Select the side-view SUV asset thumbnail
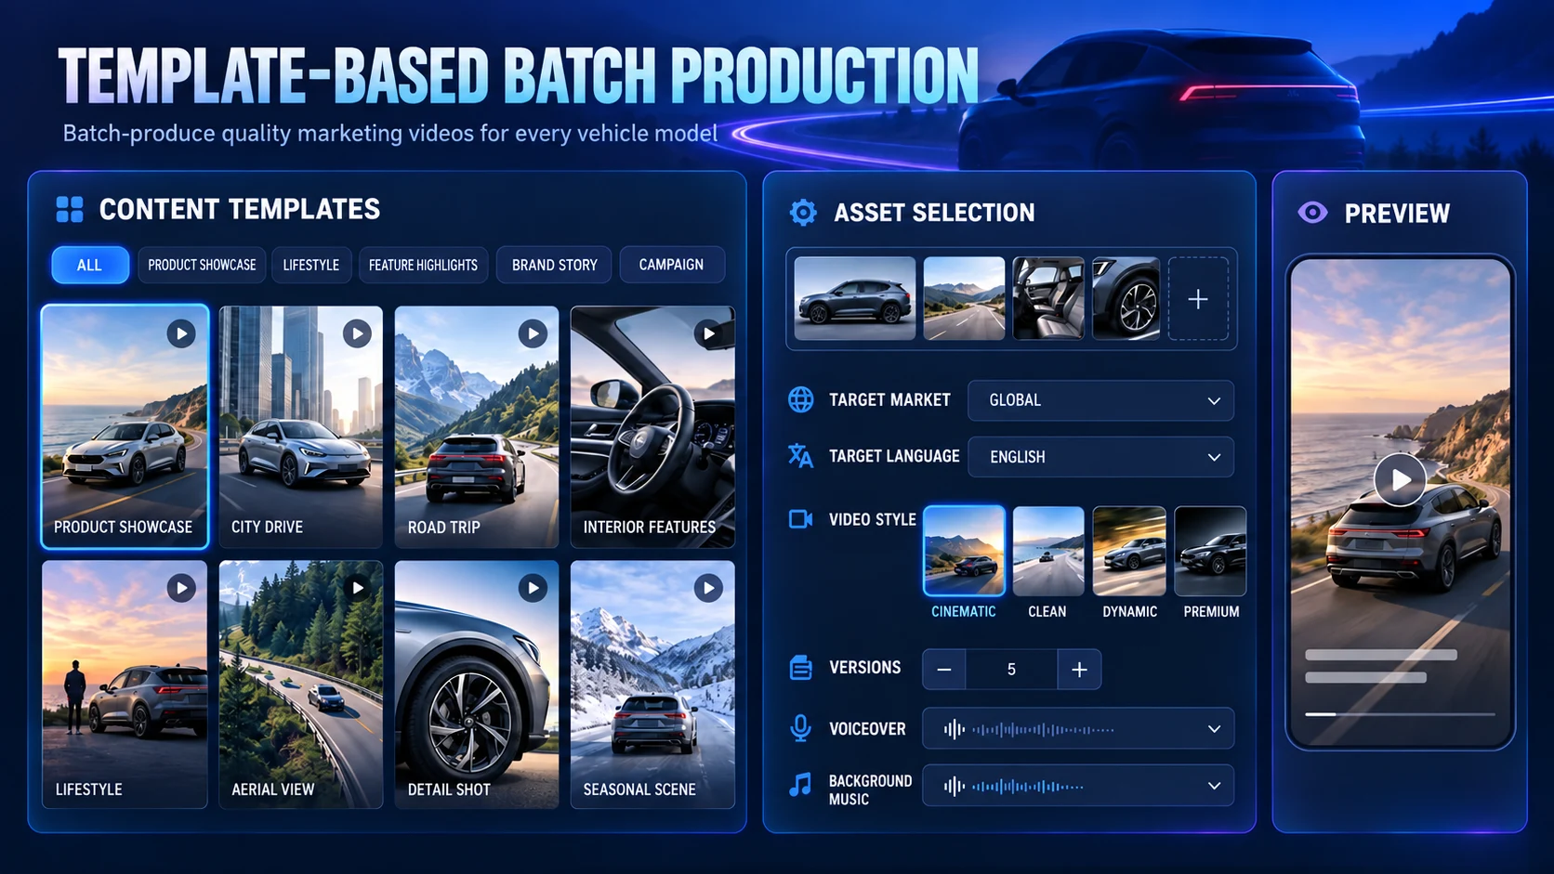 pyautogui.click(x=855, y=298)
